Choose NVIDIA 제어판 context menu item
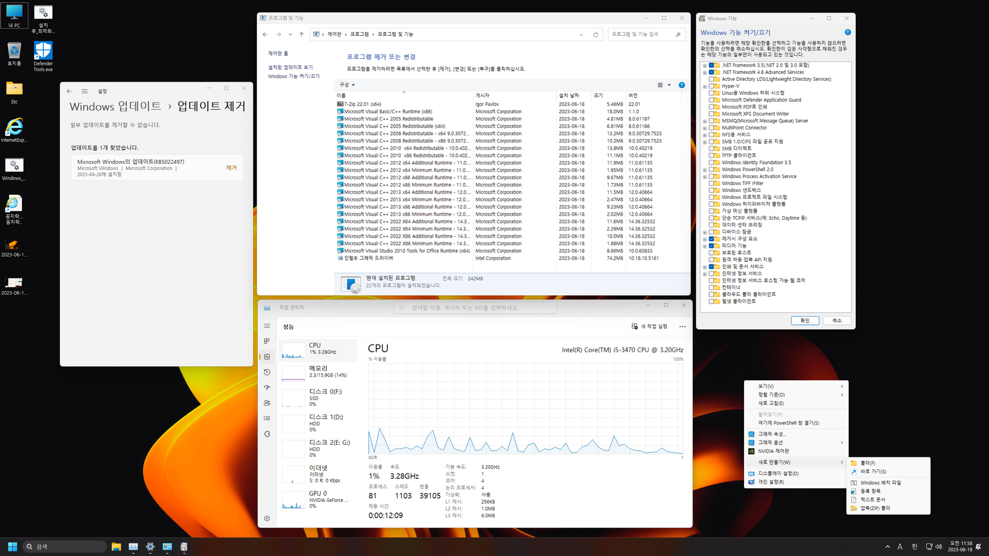The image size is (989, 556). pos(796,451)
